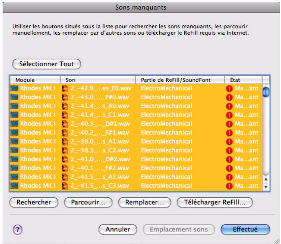Sort list by Module column header
Image resolution: width=281 pixels, height=244 pixels.
tap(35, 80)
